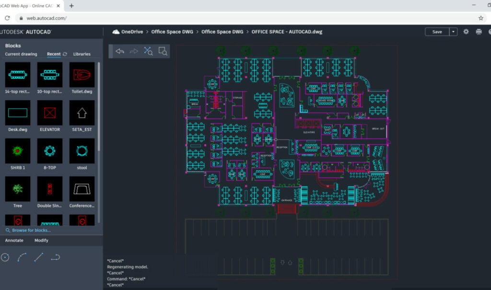
Task: Select the Circle drawing tool
Action: pos(5,257)
